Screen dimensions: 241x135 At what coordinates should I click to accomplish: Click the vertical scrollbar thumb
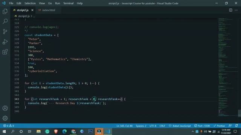239,113
